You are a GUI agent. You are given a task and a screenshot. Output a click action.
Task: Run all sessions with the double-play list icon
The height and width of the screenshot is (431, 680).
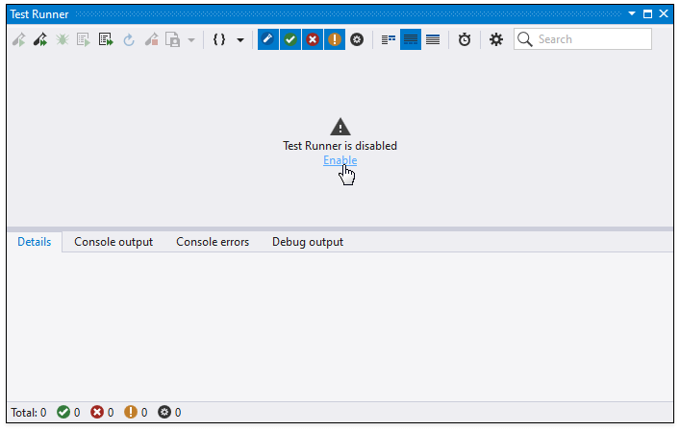(106, 39)
